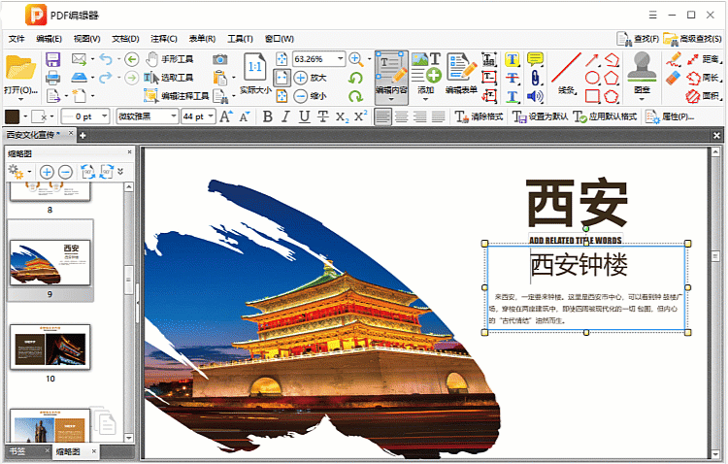Select the page 10 thumbnail
The height and width of the screenshot is (464, 728).
50,347
